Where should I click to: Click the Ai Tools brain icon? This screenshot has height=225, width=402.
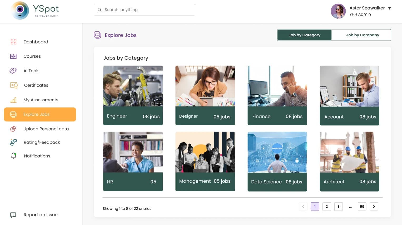(x=13, y=71)
